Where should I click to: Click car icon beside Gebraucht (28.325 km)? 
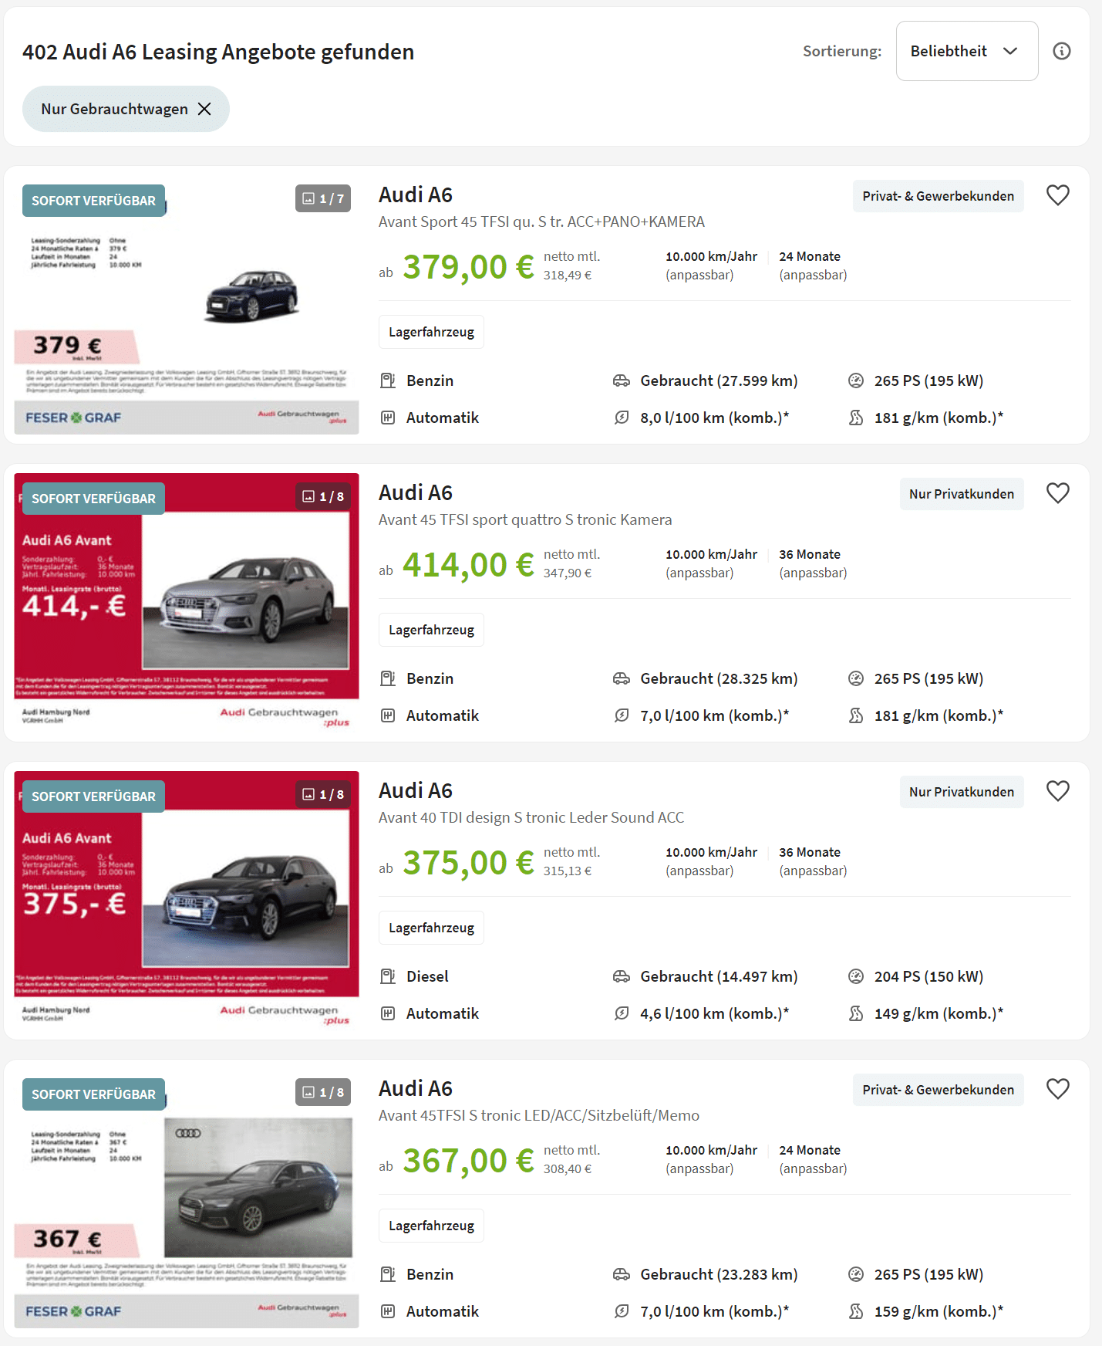tap(622, 678)
